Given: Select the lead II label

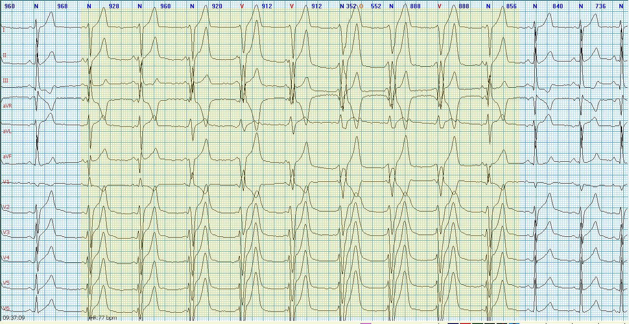Looking at the screenshot, I should pos(5,55).
